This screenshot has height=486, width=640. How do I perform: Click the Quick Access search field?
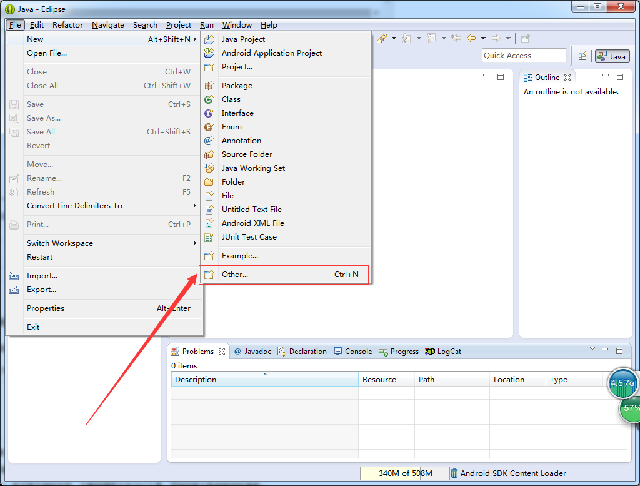[x=524, y=56]
